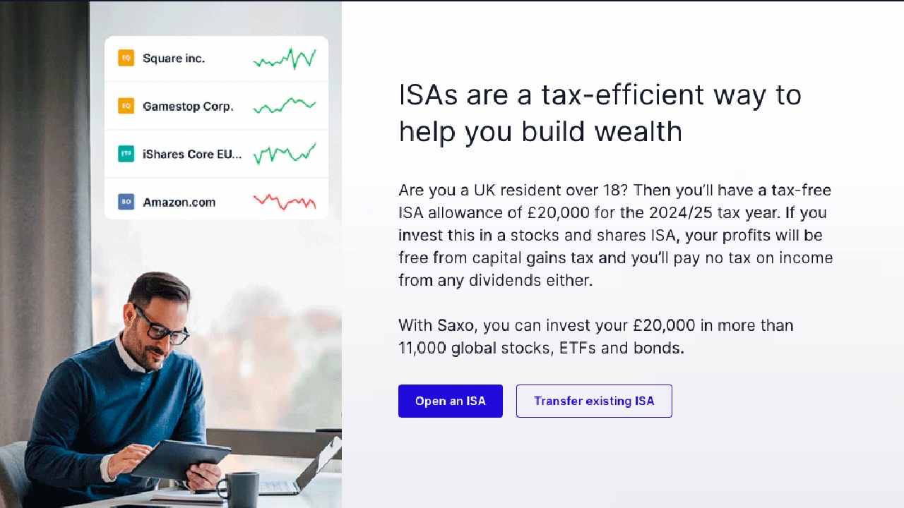Image resolution: width=904 pixels, height=508 pixels.
Task: Select the Gamestop Corp. name text
Action: (188, 107)
